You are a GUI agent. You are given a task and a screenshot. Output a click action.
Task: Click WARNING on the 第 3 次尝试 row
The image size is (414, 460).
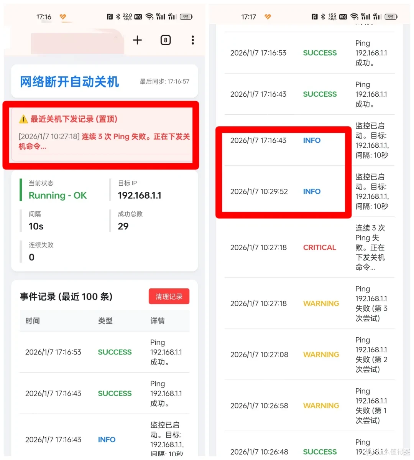point(321,303)
